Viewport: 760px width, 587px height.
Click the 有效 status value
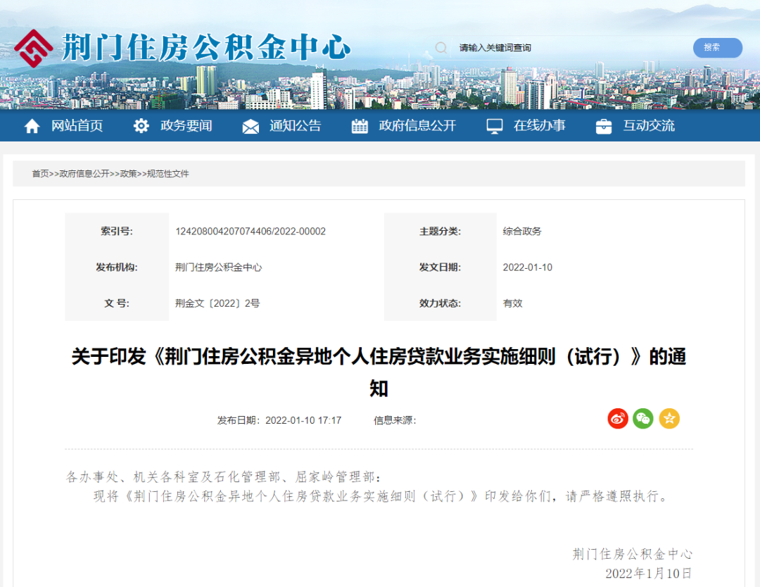click(x=512, y=303)
